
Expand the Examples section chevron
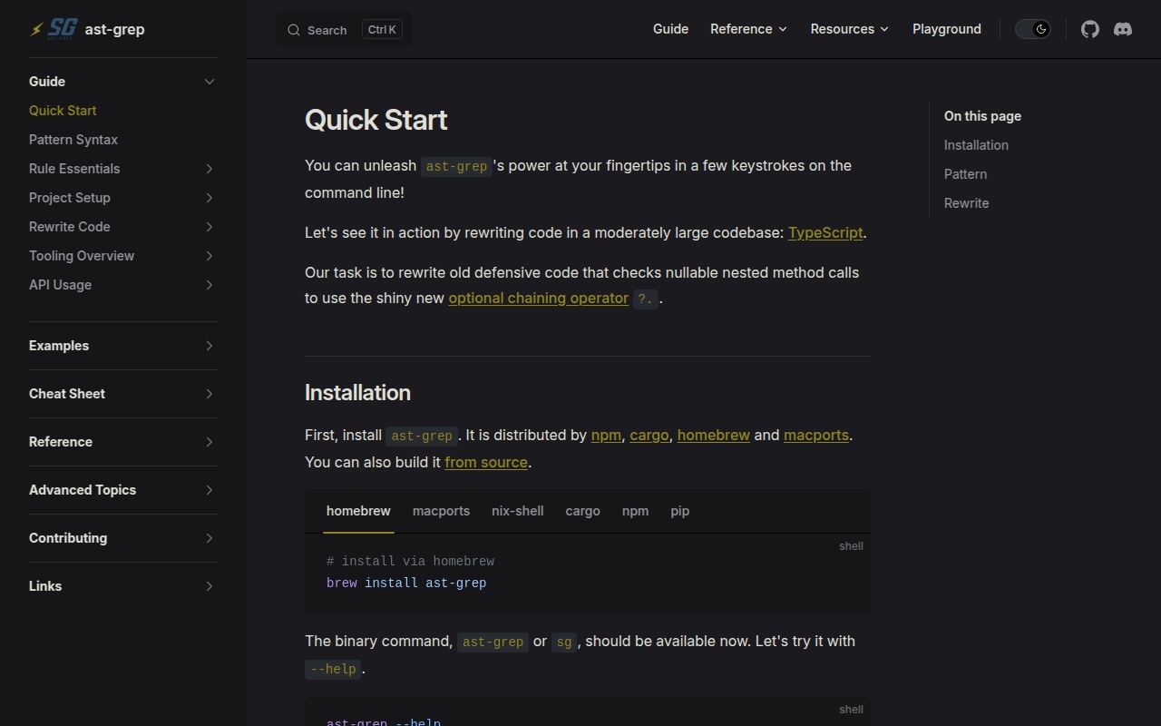[x=210, y=346]
